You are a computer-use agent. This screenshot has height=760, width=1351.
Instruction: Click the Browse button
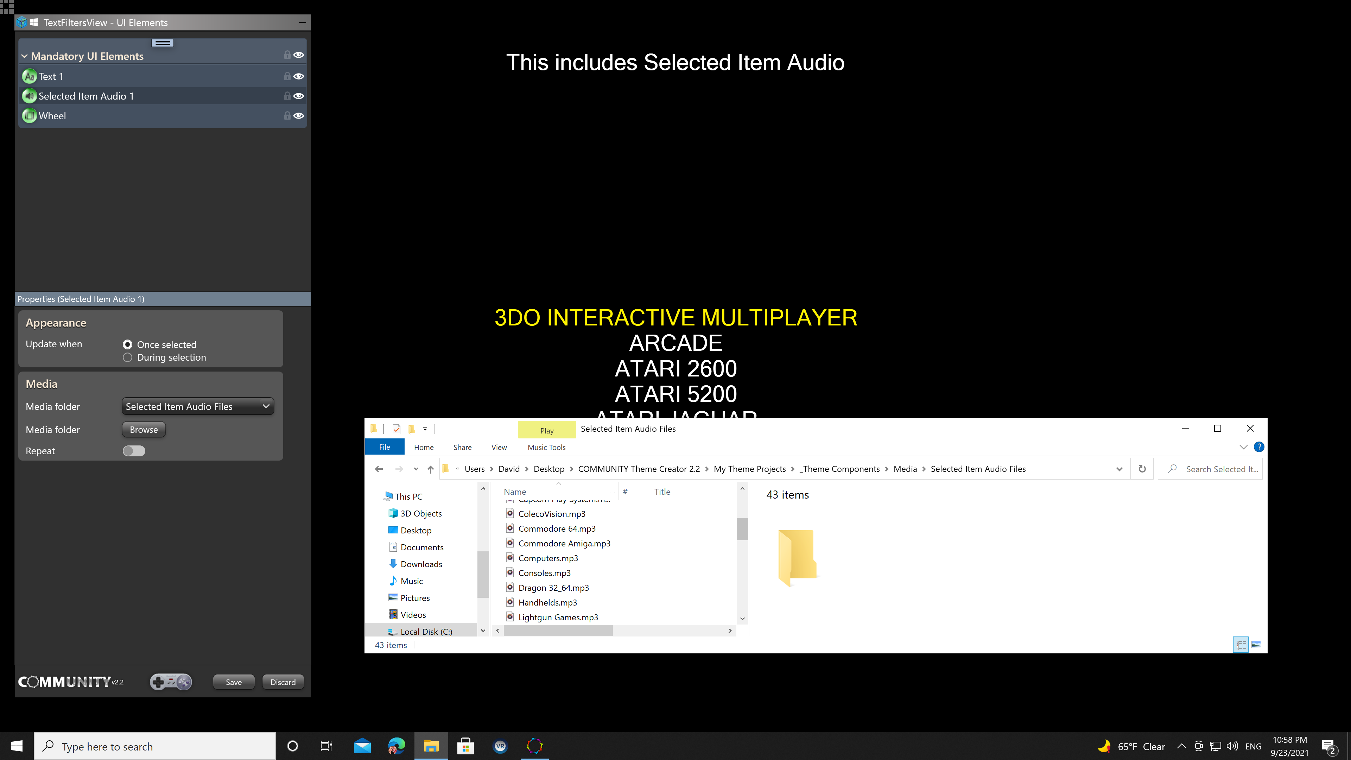click(144, 430)
